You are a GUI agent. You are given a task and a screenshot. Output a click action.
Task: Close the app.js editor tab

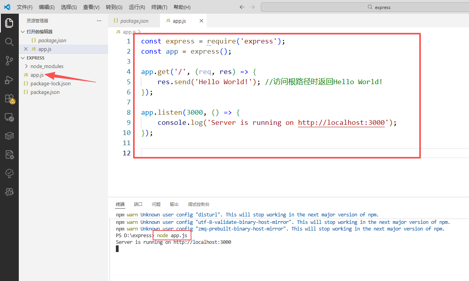click(201, 21)
